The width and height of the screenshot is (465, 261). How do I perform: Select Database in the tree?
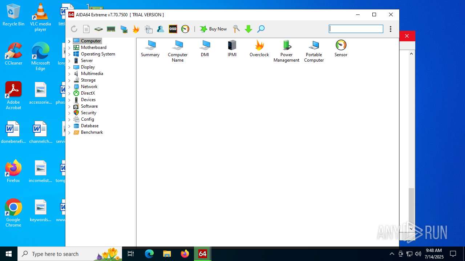(x=90, y=126)
